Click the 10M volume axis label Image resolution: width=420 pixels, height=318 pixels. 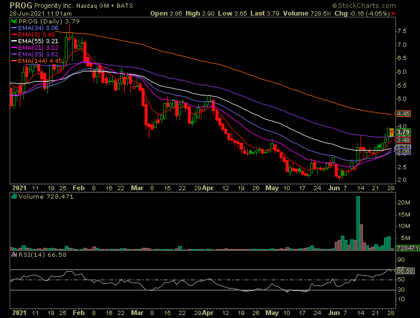[404, 226]
